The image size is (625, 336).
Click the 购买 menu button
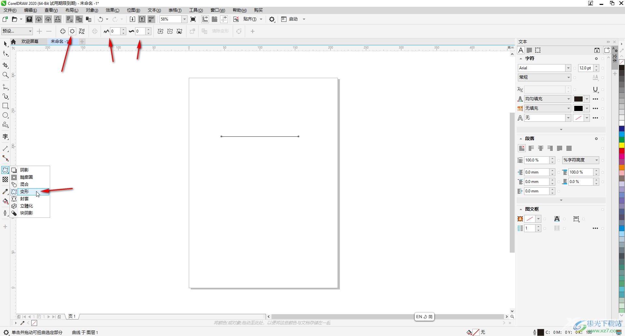(258, 10)
